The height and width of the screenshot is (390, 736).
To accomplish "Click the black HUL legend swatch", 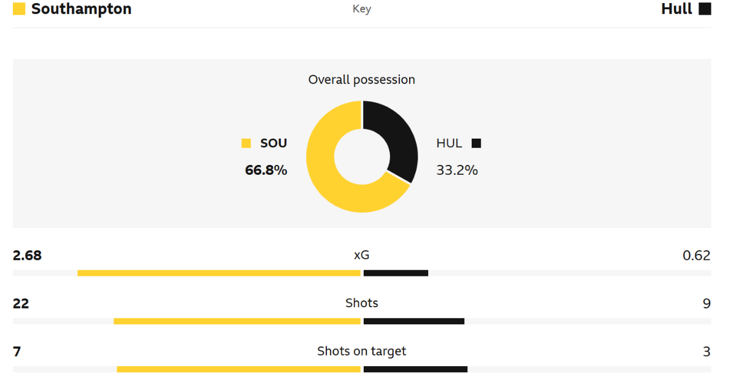I will click(476, 143).
